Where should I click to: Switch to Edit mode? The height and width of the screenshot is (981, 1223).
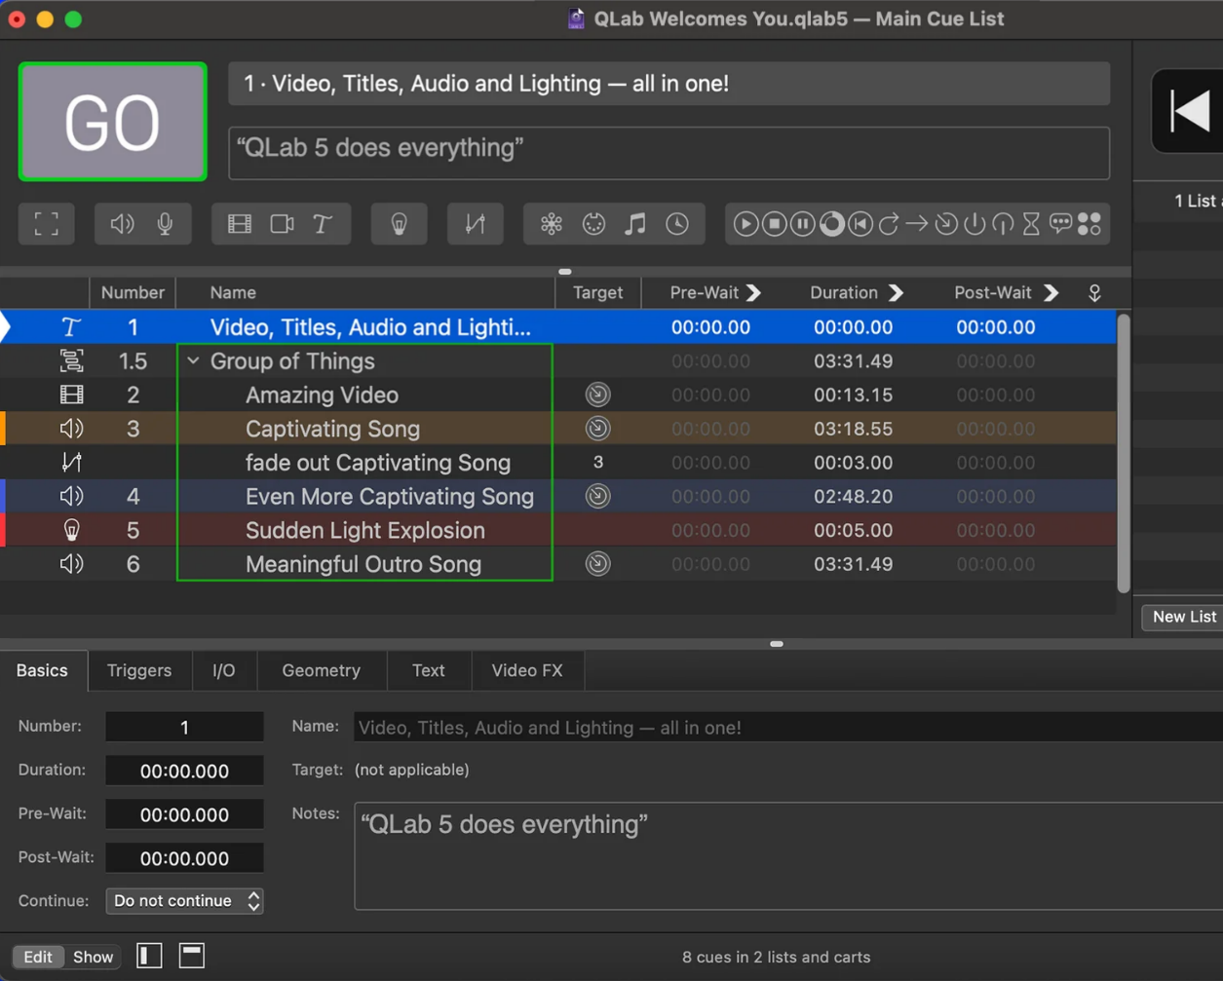coord(38,957)
